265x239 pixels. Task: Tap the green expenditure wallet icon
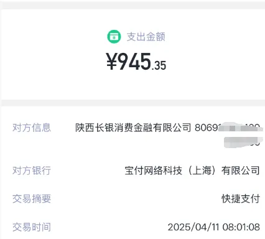114,37
